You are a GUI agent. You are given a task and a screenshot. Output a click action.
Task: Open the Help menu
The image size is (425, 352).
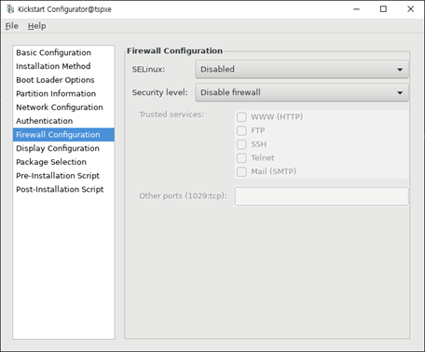tap(36, 26)
